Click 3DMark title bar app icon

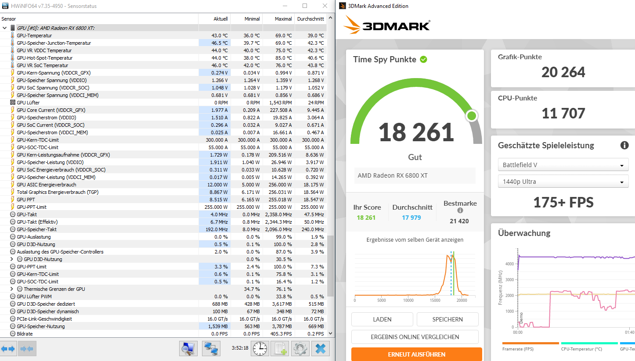coord(342,6)
